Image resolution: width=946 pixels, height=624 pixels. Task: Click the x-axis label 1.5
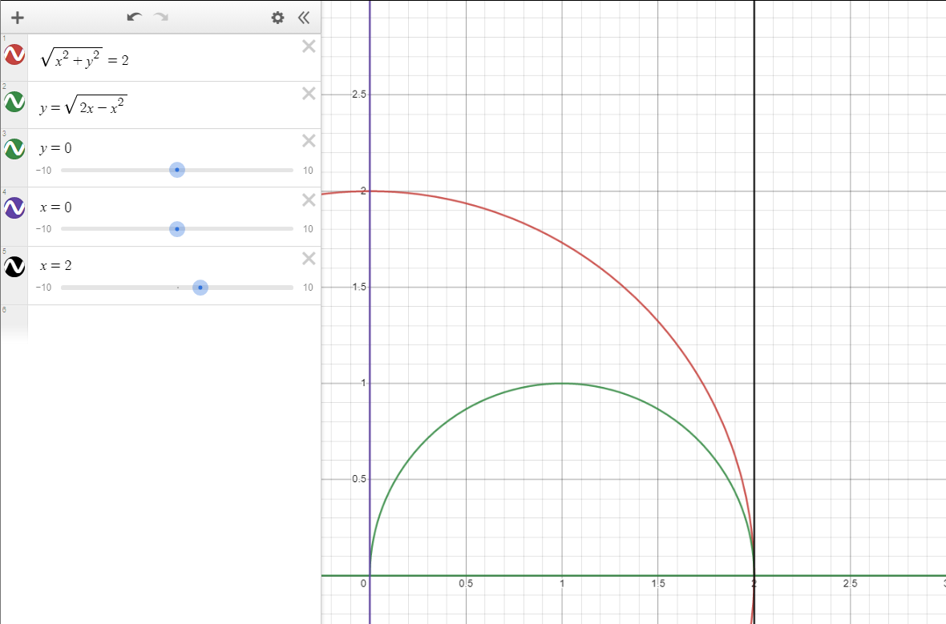[x=657, y=584]
